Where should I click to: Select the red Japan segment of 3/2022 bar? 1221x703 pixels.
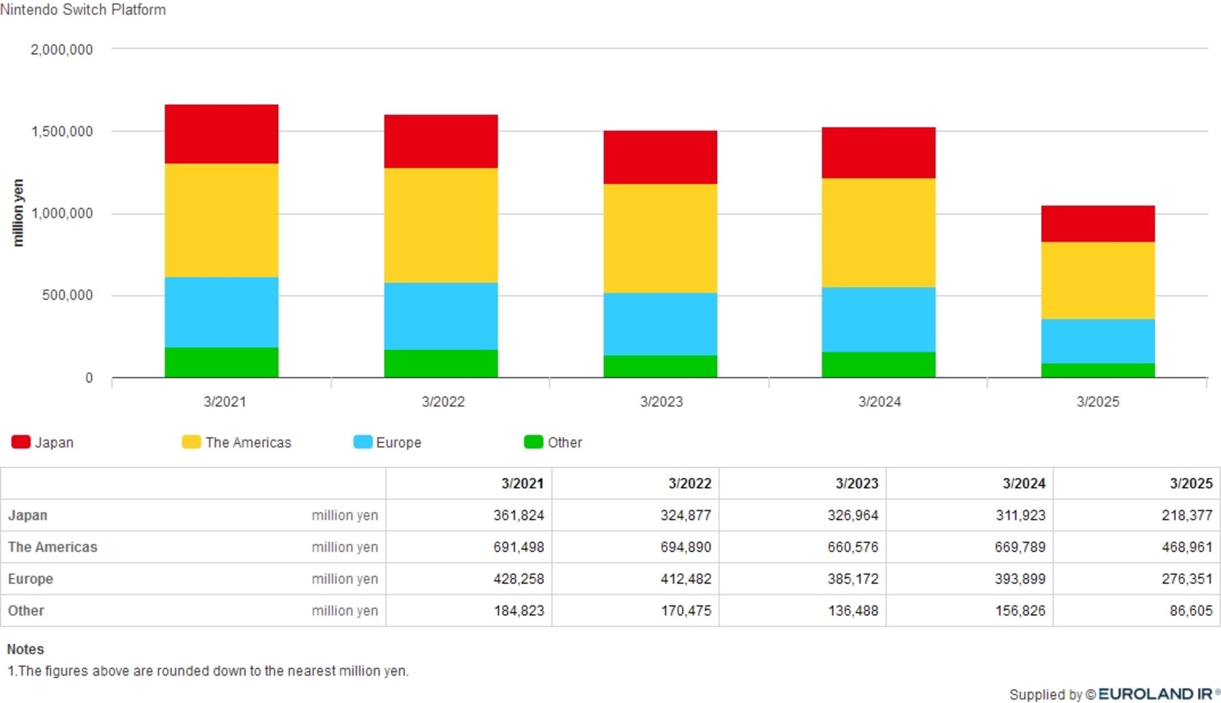click(441, 141)
